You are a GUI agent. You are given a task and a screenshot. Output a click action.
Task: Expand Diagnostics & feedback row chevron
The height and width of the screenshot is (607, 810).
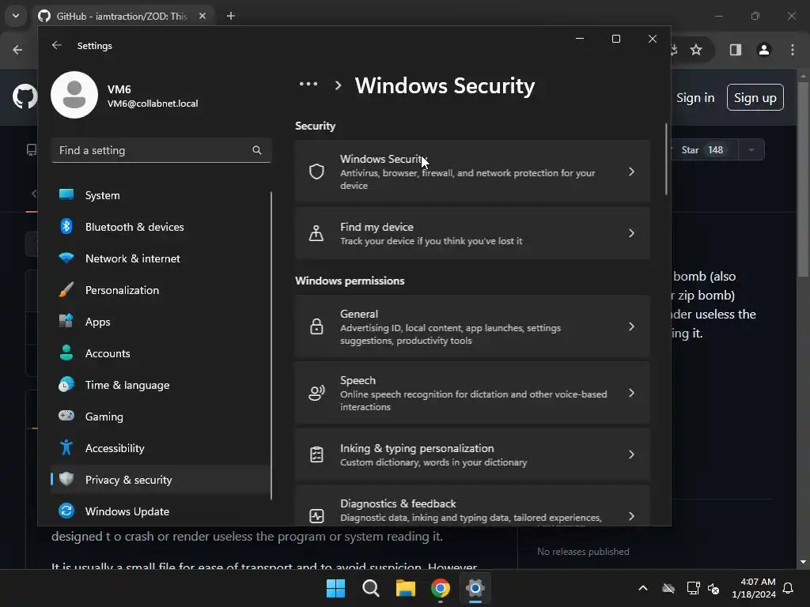coord(631,515)
